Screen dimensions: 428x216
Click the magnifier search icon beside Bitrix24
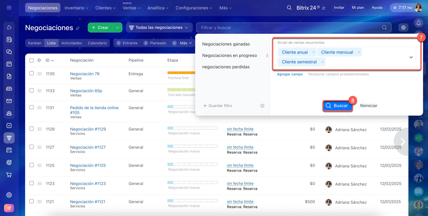pos(289,7)
